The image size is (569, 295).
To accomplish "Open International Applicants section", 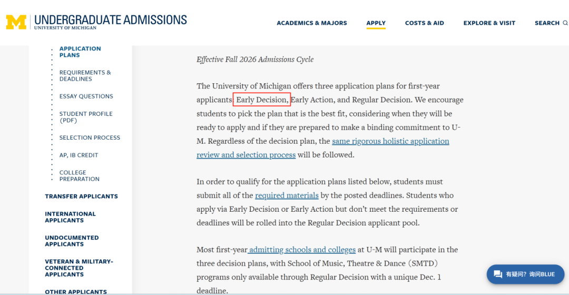I will click(71, 217).
